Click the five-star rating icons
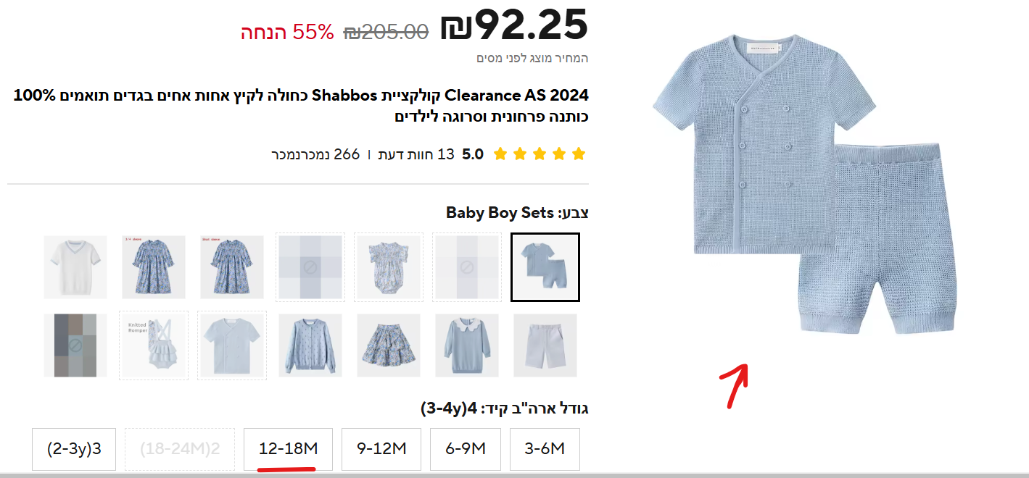The height and width of the screenshot is (478, 1029). [538, 154]
